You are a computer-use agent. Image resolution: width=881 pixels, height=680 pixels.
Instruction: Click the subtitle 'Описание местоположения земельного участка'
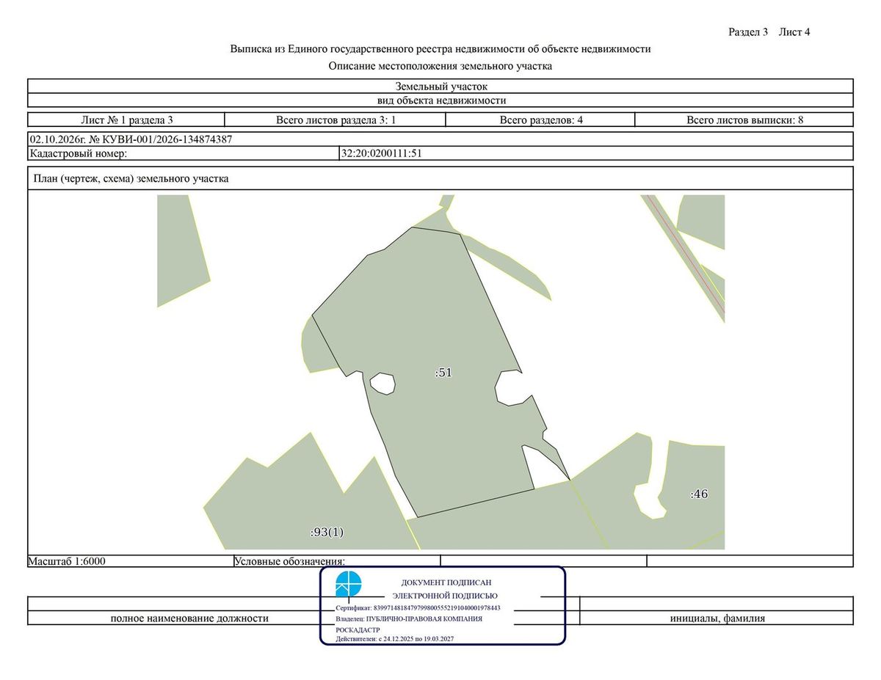[440, 66]
